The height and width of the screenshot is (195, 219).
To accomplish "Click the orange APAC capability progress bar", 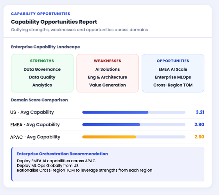I will point(134,137).
